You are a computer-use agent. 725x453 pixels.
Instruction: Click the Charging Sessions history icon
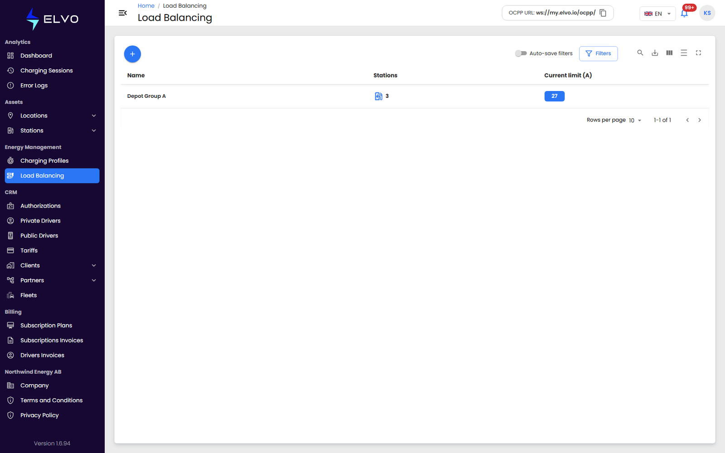pos(10,71)
